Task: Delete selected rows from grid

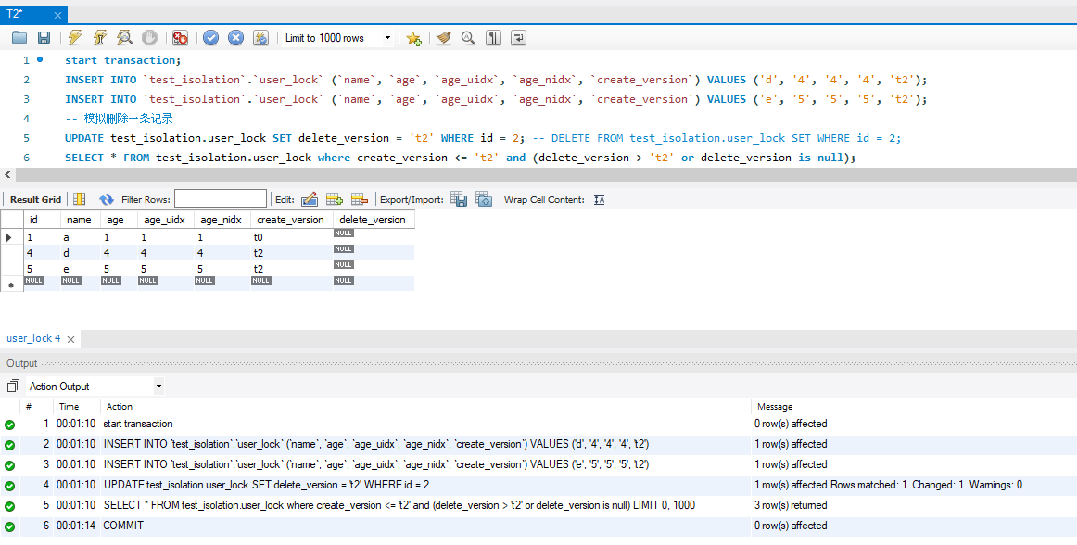Action: coord(360,199)
